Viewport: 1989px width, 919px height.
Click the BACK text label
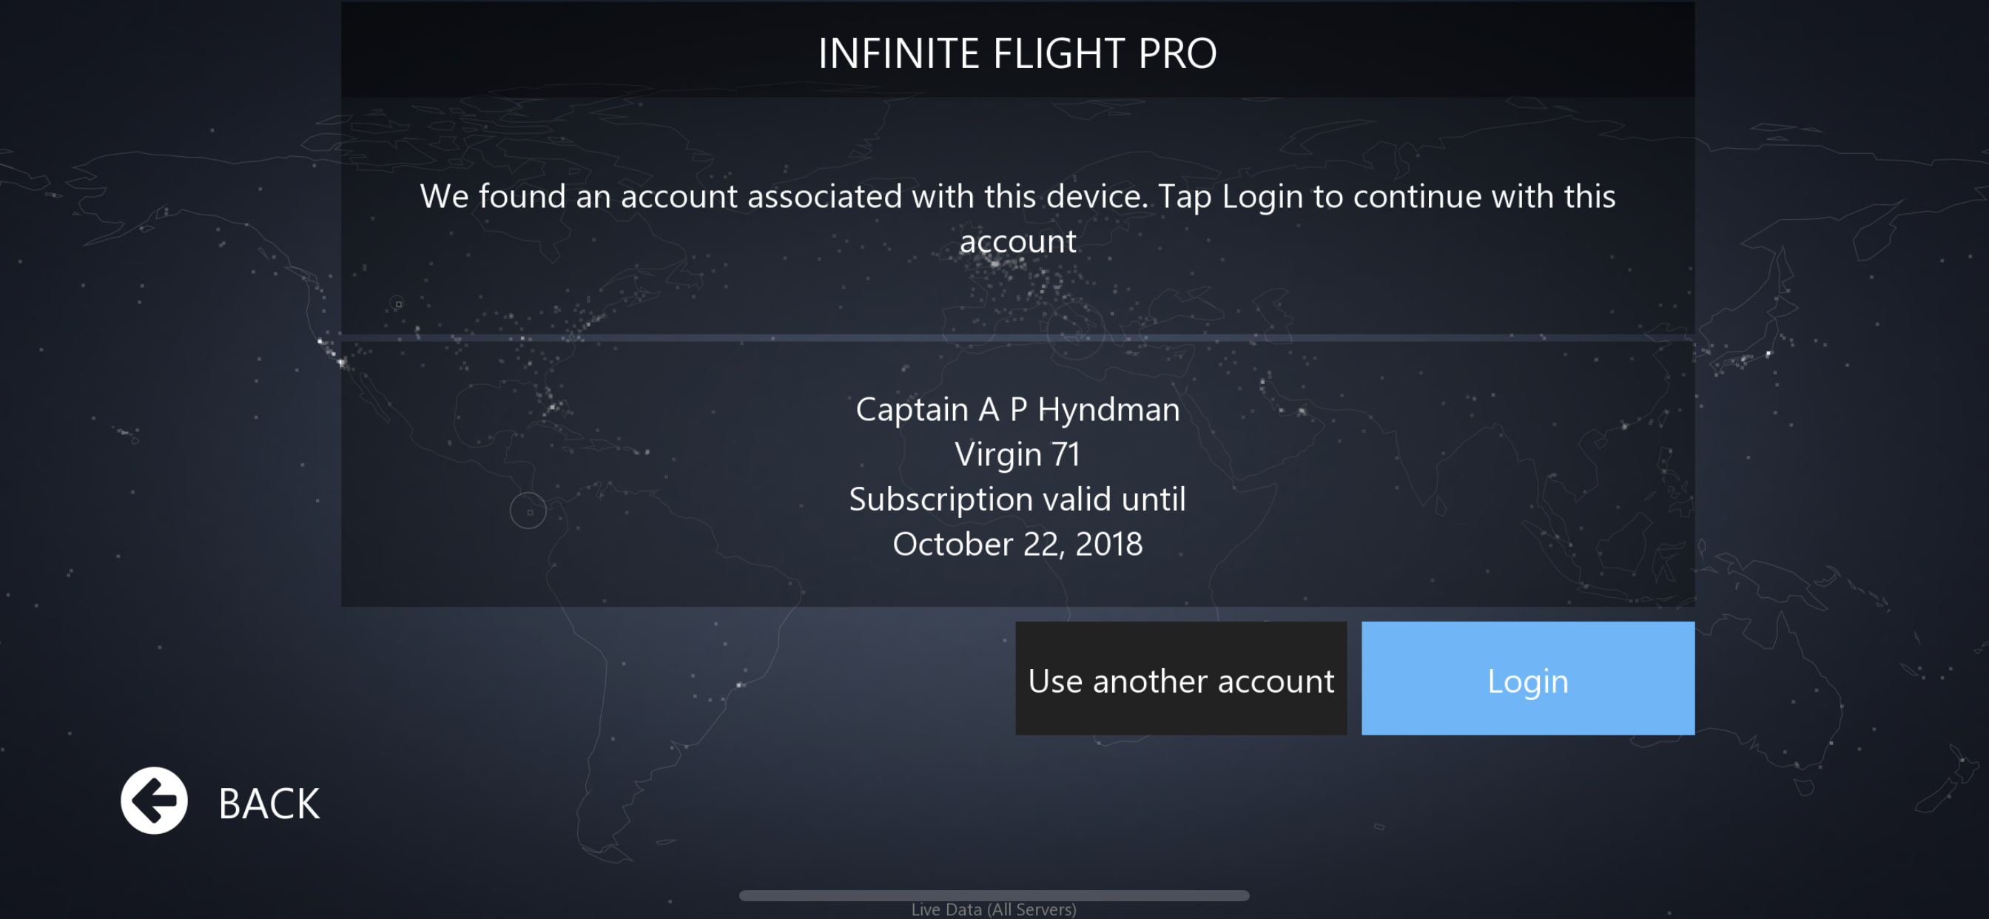pos(269,804)
